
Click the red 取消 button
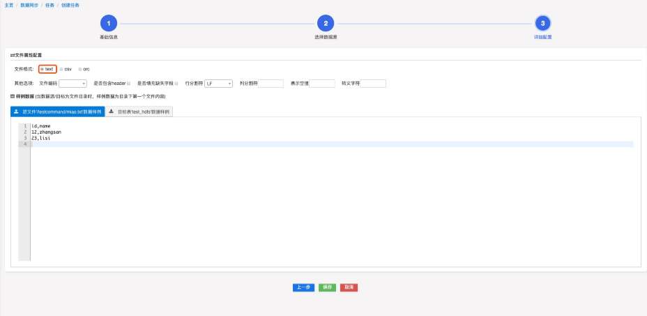[x=349, y=287]
